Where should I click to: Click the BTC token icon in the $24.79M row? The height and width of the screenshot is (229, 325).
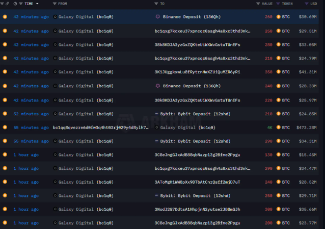(x=279, y=58)
